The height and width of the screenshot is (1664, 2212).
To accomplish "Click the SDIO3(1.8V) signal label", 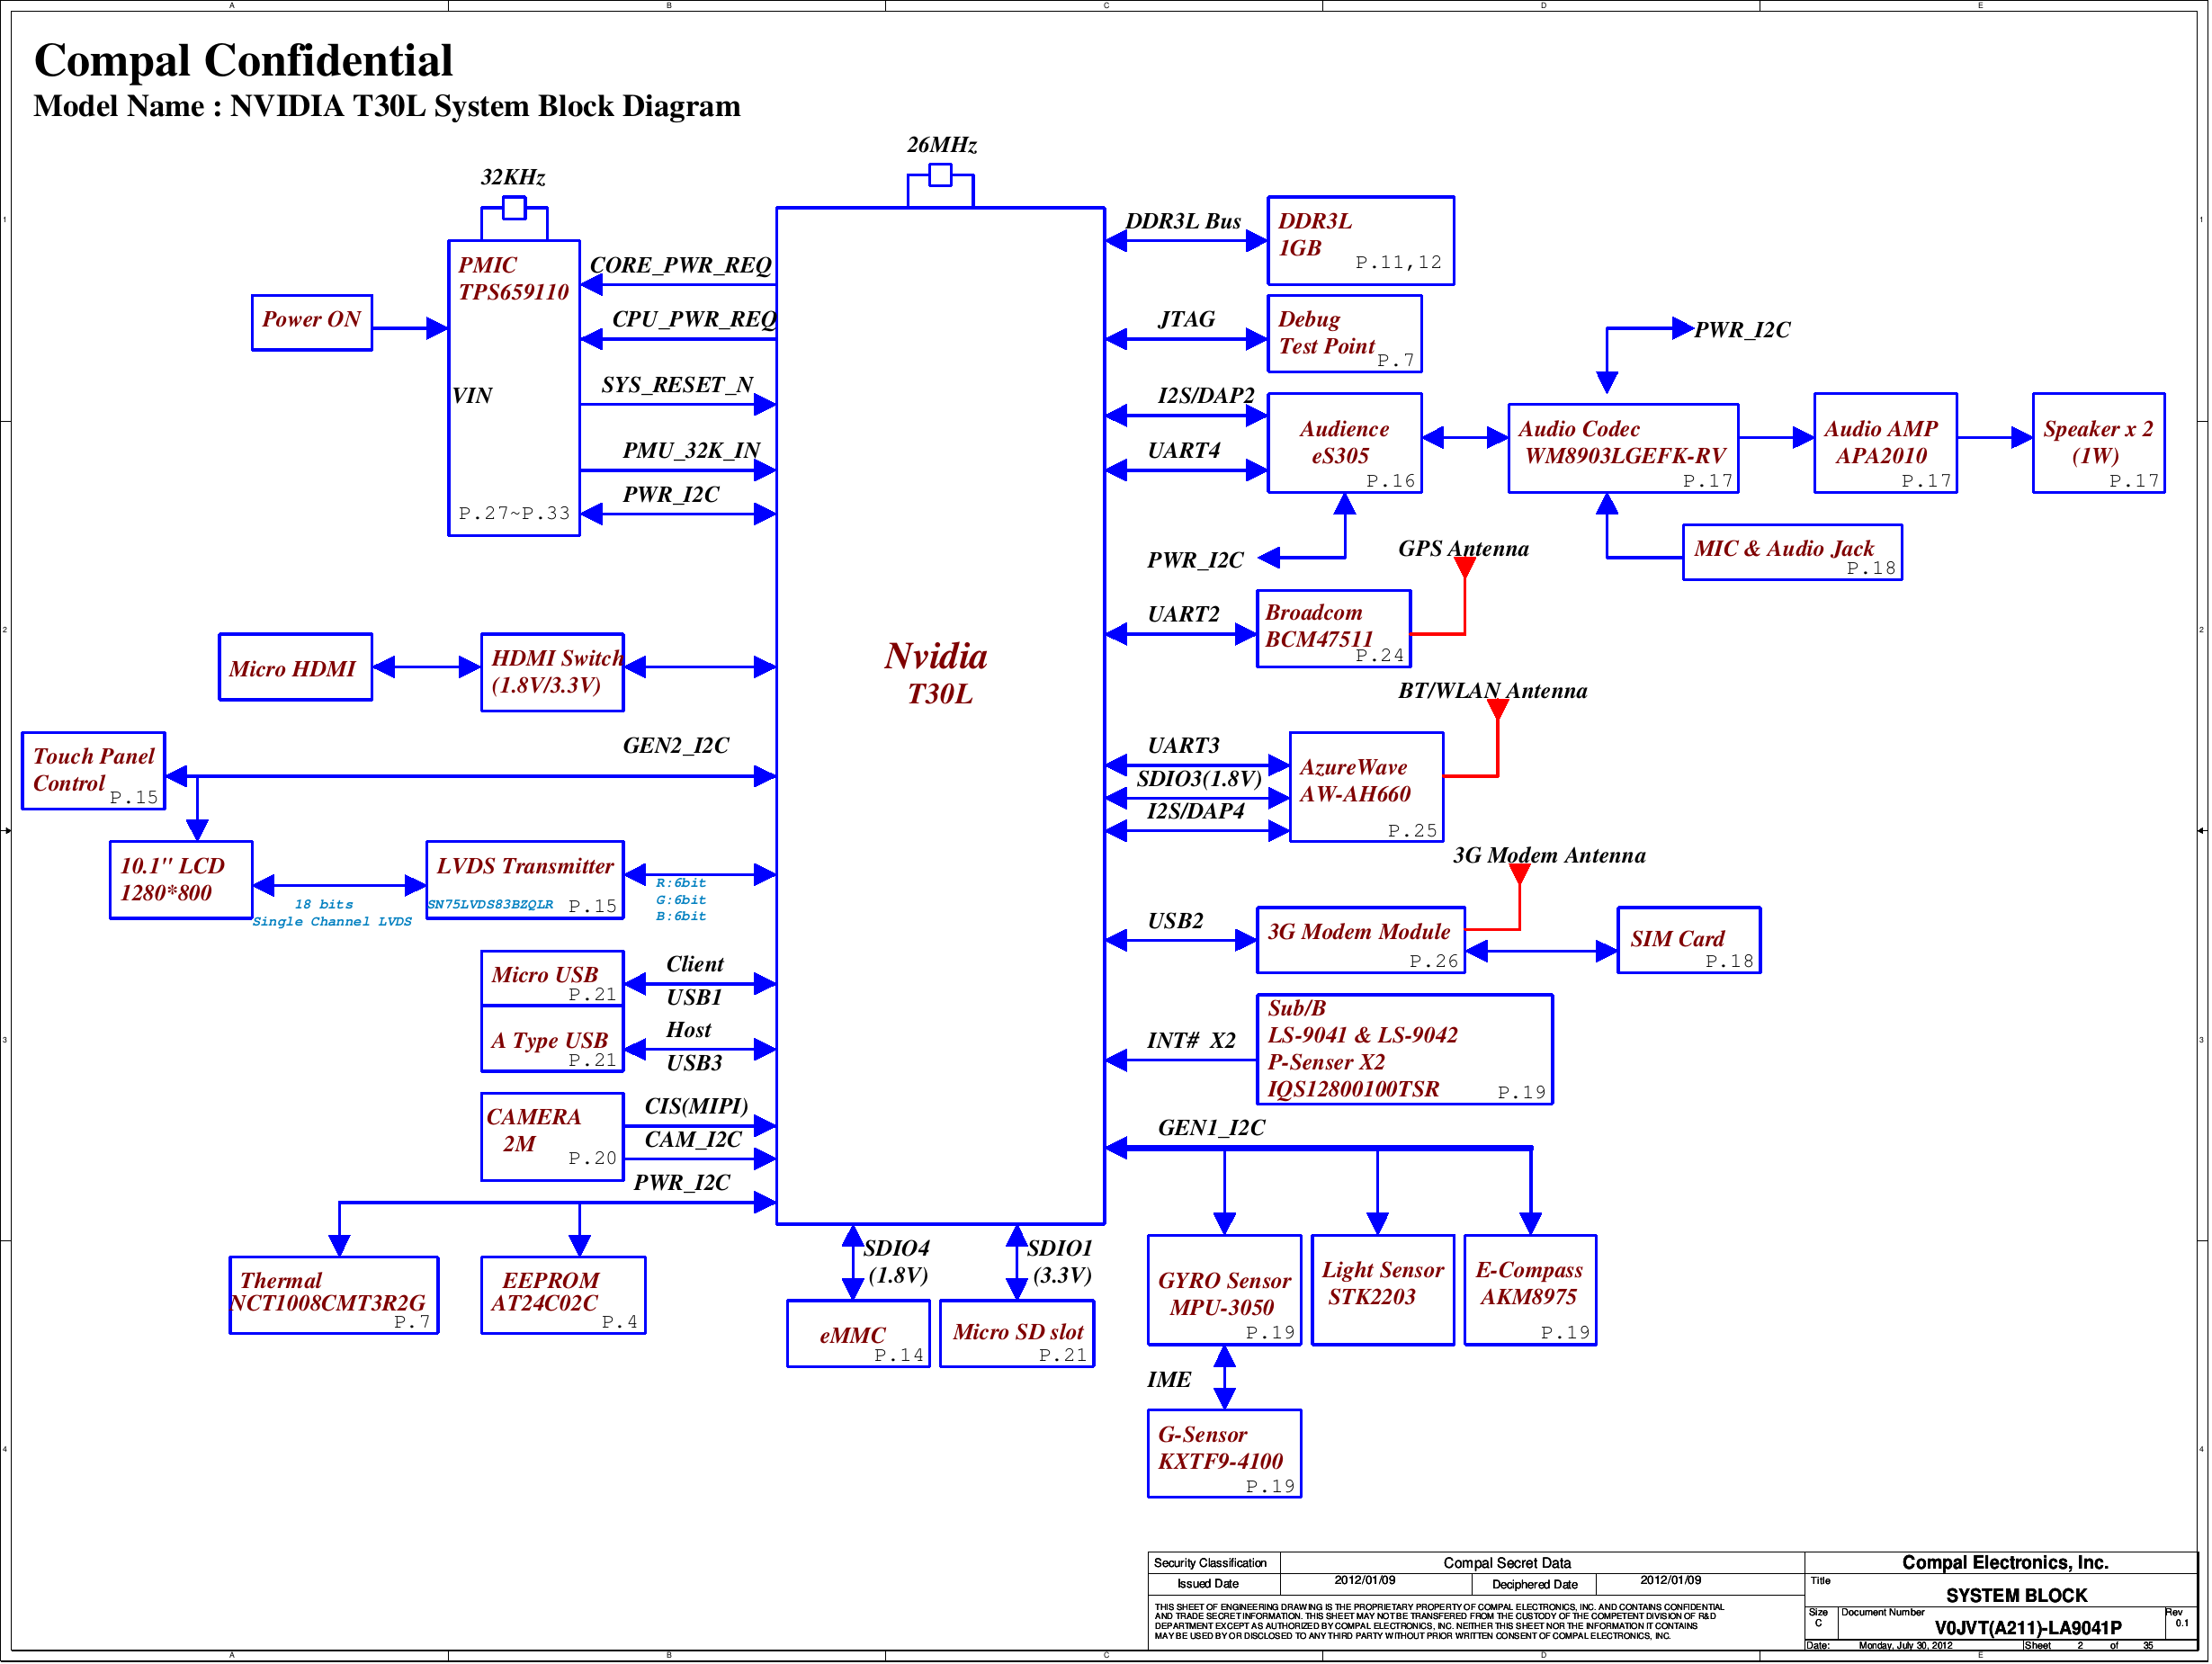I will 1199,779.
